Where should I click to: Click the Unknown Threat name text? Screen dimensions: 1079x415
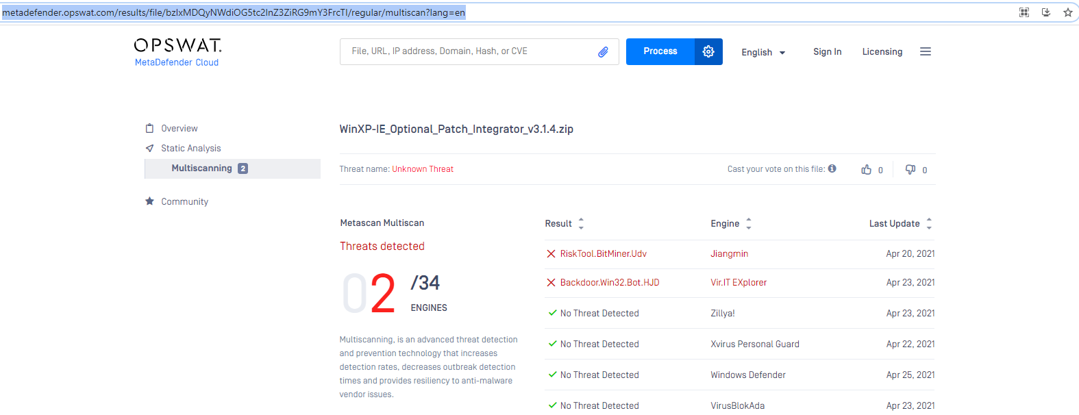tap(423, 169)
